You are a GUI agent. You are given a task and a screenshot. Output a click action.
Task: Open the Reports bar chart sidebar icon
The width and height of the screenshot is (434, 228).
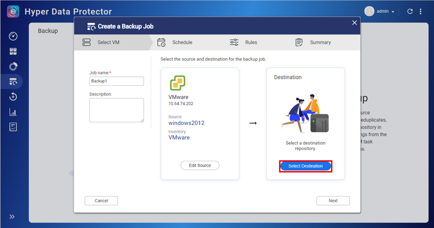pyautogui.click(x=13, y=112)
